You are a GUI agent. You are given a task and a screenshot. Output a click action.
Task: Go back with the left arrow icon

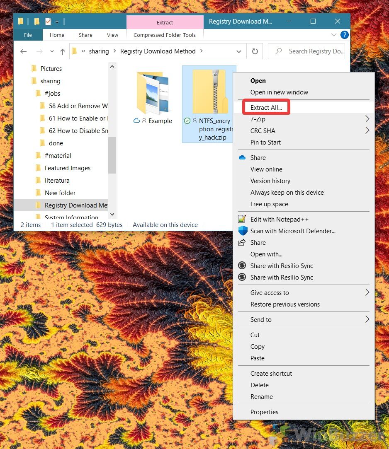(24, 51)
